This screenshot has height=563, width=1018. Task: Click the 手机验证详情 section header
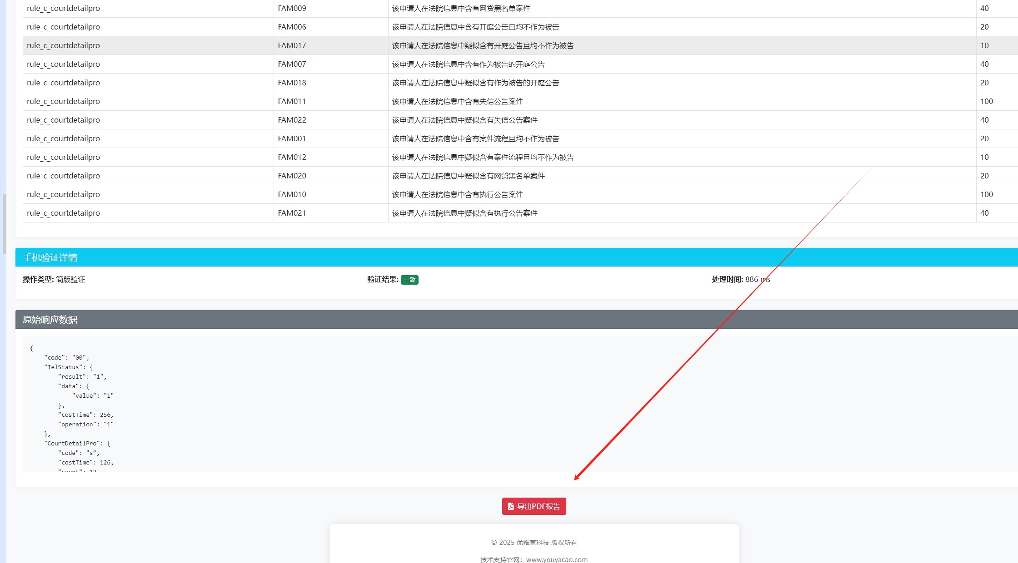[50, 257]
